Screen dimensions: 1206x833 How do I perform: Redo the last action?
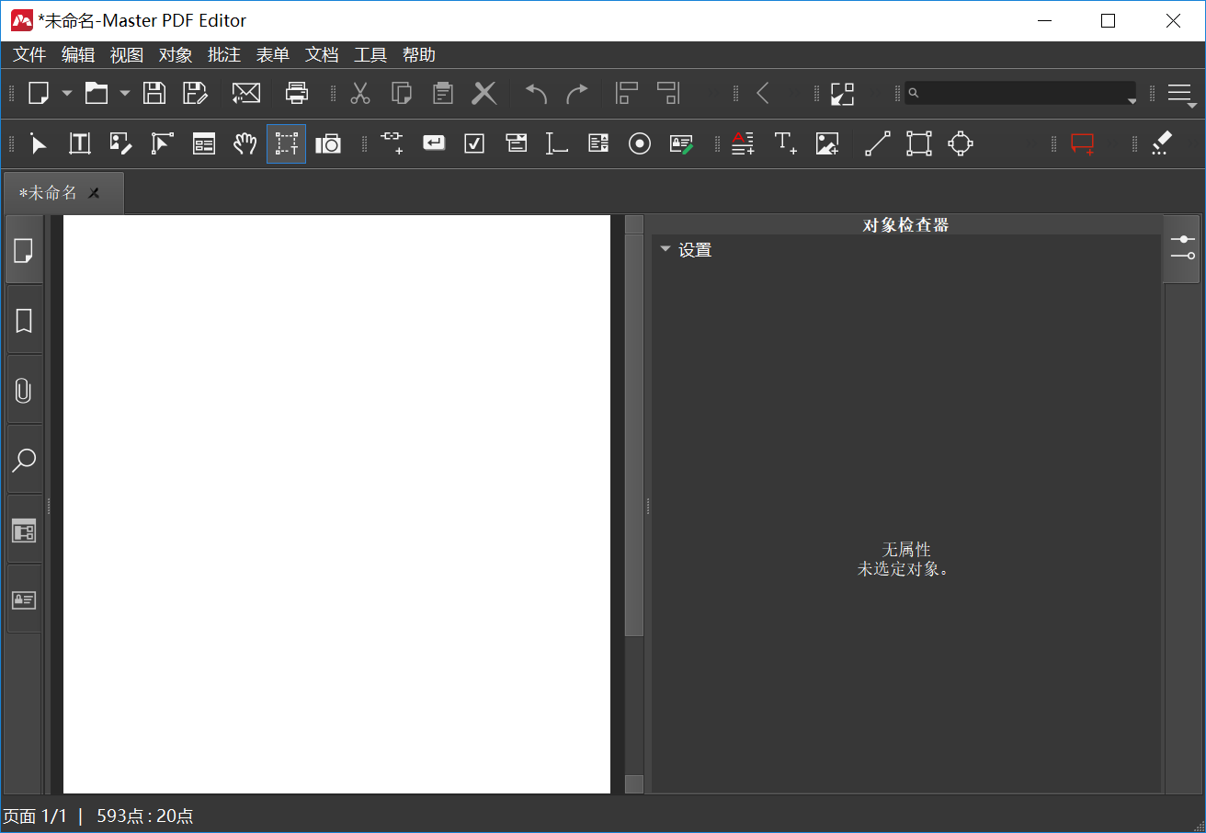[x=576, y=93]
